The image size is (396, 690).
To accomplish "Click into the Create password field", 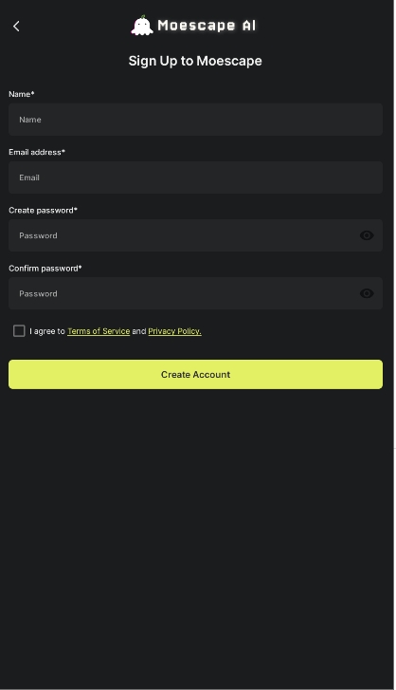I will click(x=195, y=236).
